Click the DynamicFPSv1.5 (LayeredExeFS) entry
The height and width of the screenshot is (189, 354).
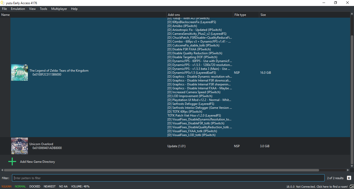pyautogui.click(x=192, y=73)
